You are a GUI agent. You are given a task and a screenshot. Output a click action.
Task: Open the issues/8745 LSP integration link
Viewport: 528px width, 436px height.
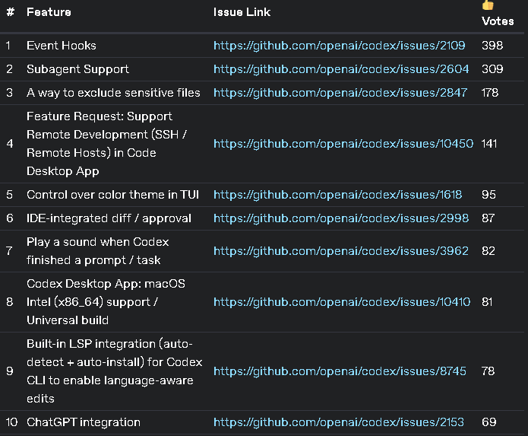[340, 371]
